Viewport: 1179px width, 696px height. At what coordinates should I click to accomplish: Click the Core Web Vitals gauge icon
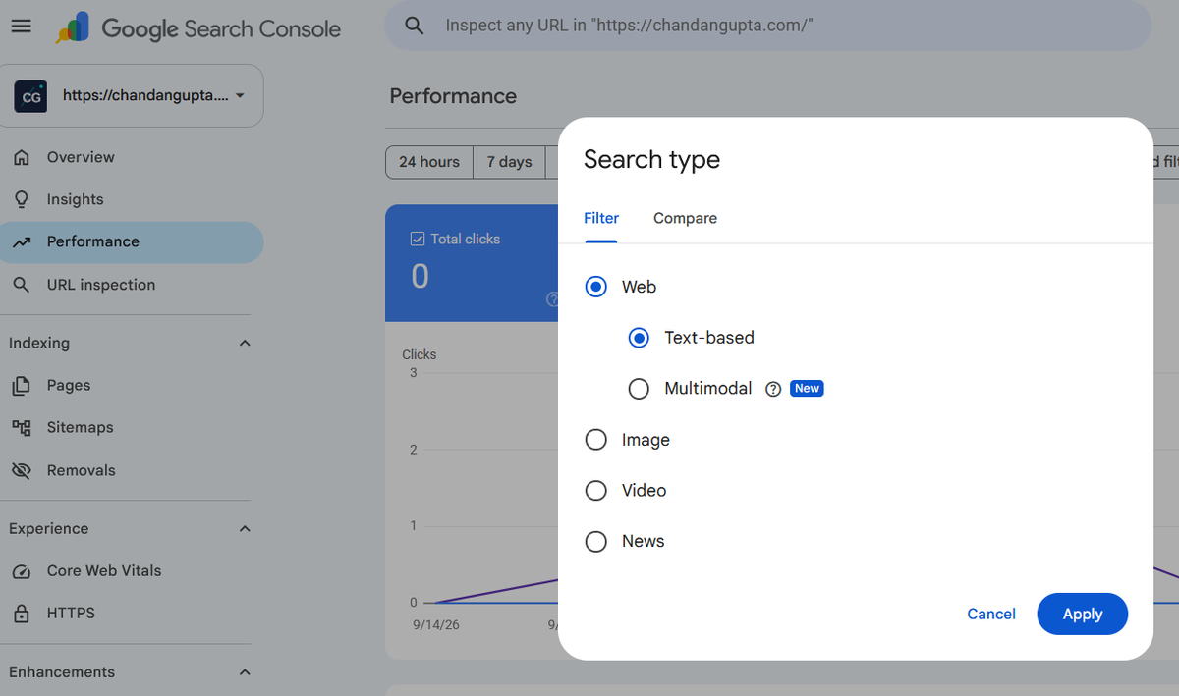[22, 571]
